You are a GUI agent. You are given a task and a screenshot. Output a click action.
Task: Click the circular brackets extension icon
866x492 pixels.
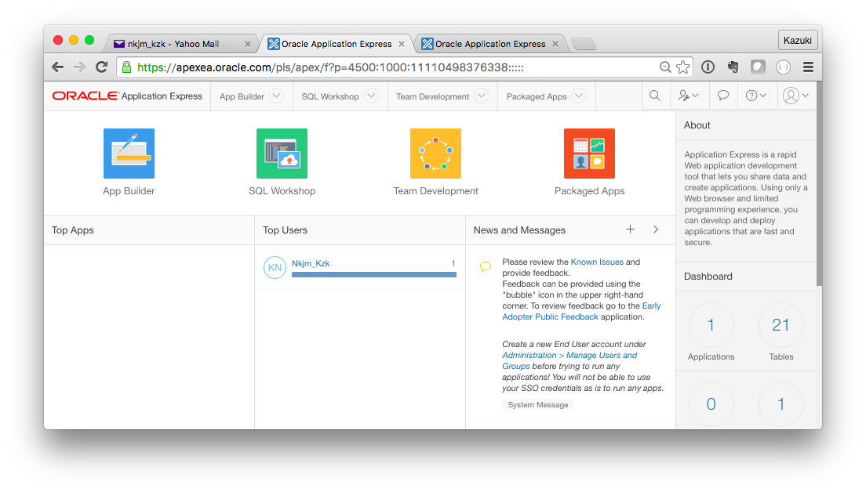click(783, 67)
